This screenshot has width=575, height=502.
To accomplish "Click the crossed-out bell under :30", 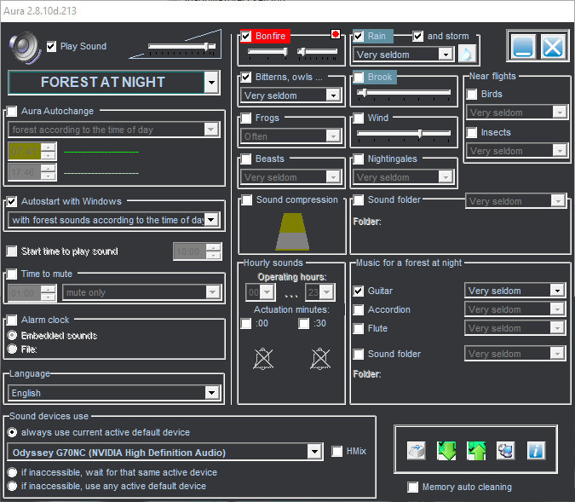I will click(x=320, y=359).
